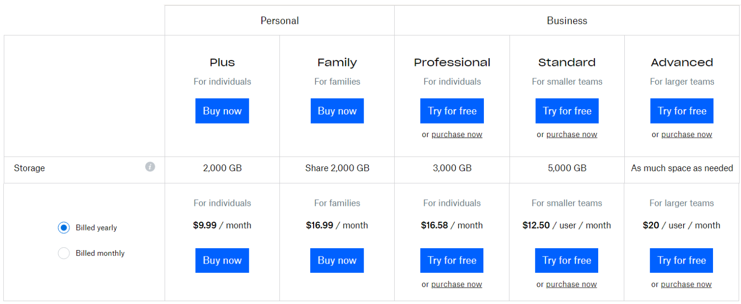Screen dimensions: 741x304
Task: Click purchase now under Advanced's bottom button
Action: tap(686, 284)
